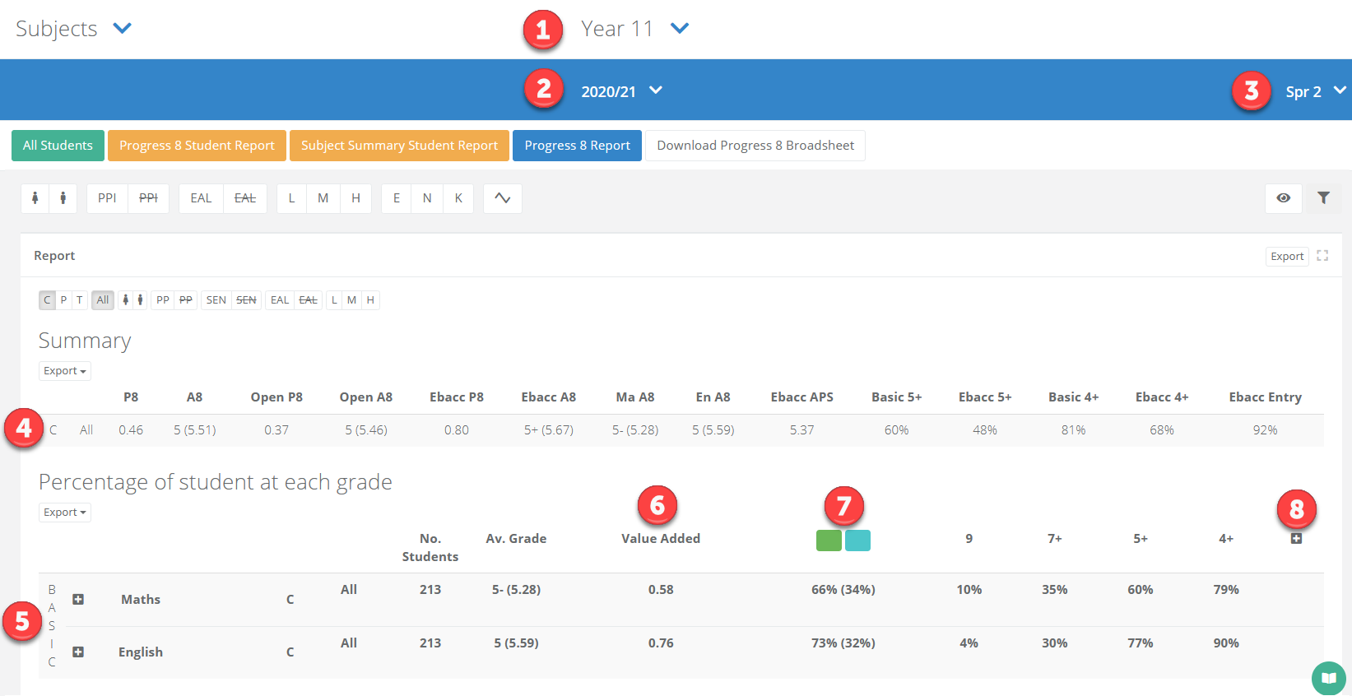Expand the Maths subject row

pyautogui.click(x=78, y=599)
